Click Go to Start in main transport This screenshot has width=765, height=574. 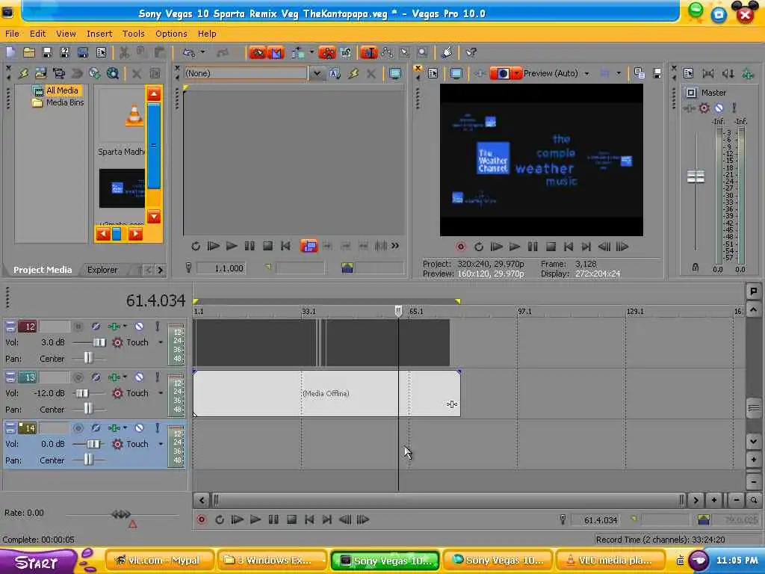(309, 520)
